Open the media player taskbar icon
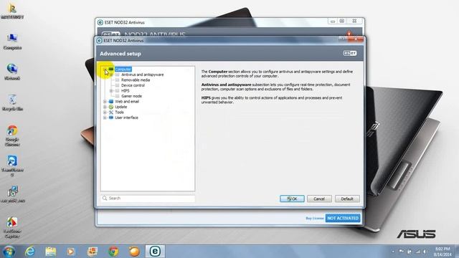Screen dimensions: 459x258 pos(71,252)
